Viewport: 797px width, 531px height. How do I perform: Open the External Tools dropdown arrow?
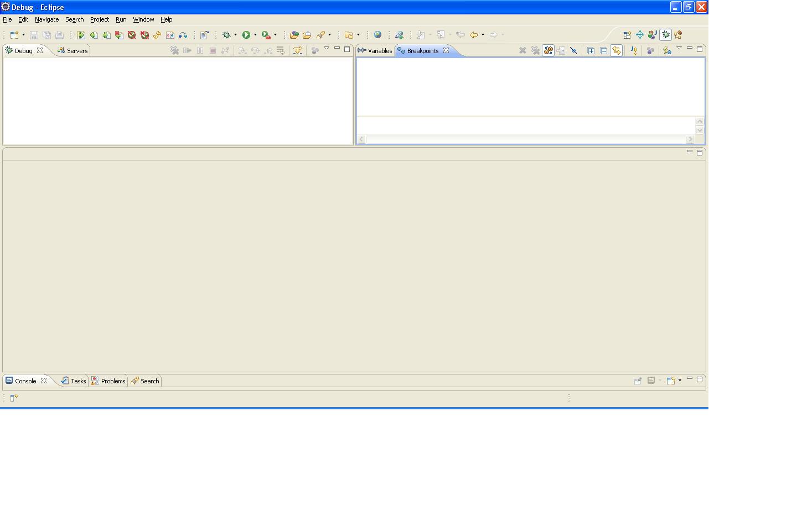coord(275,35)
